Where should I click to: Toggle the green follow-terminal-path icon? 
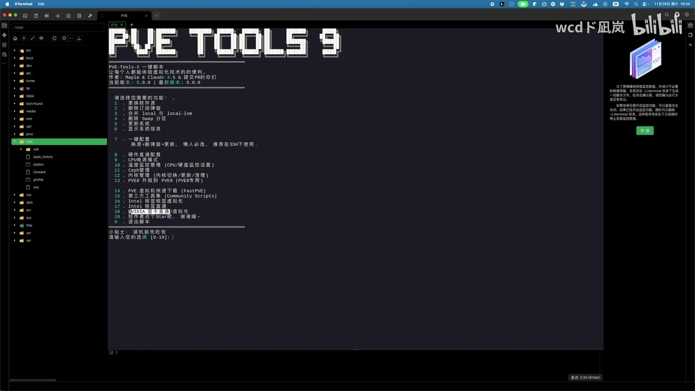click(24, 38)
